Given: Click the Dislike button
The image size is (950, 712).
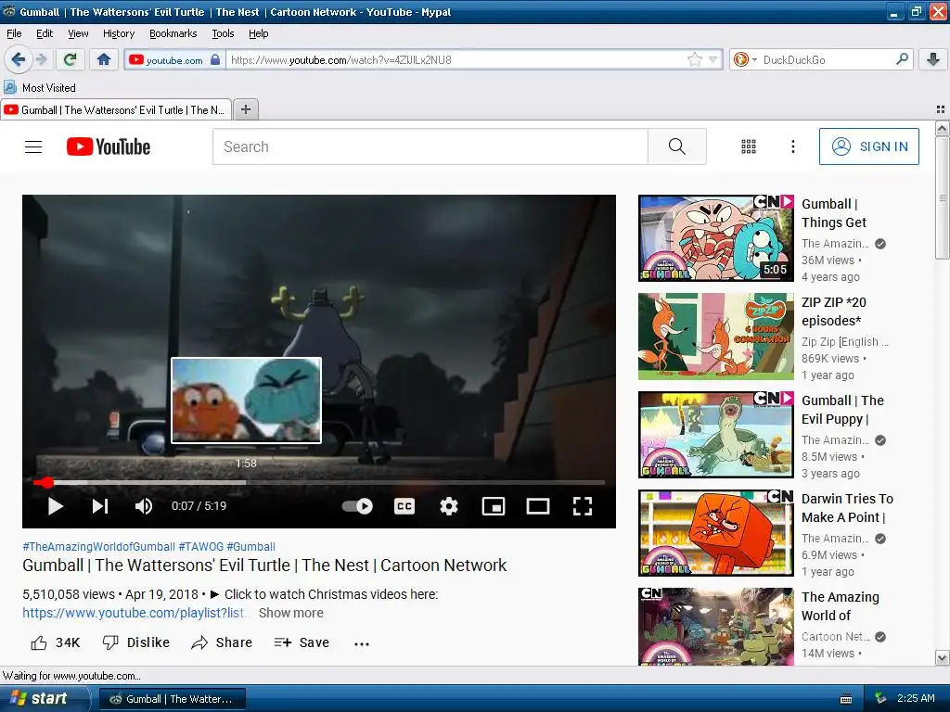Looking at the screenshot, I should (136, 643).
